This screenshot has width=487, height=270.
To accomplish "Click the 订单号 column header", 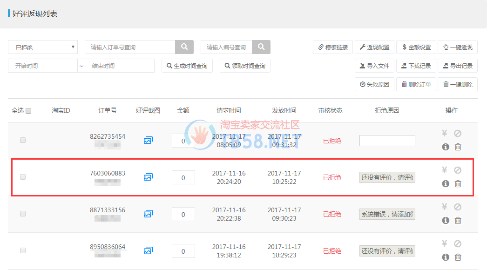I will pyautogui.click(x=108, y=110).
